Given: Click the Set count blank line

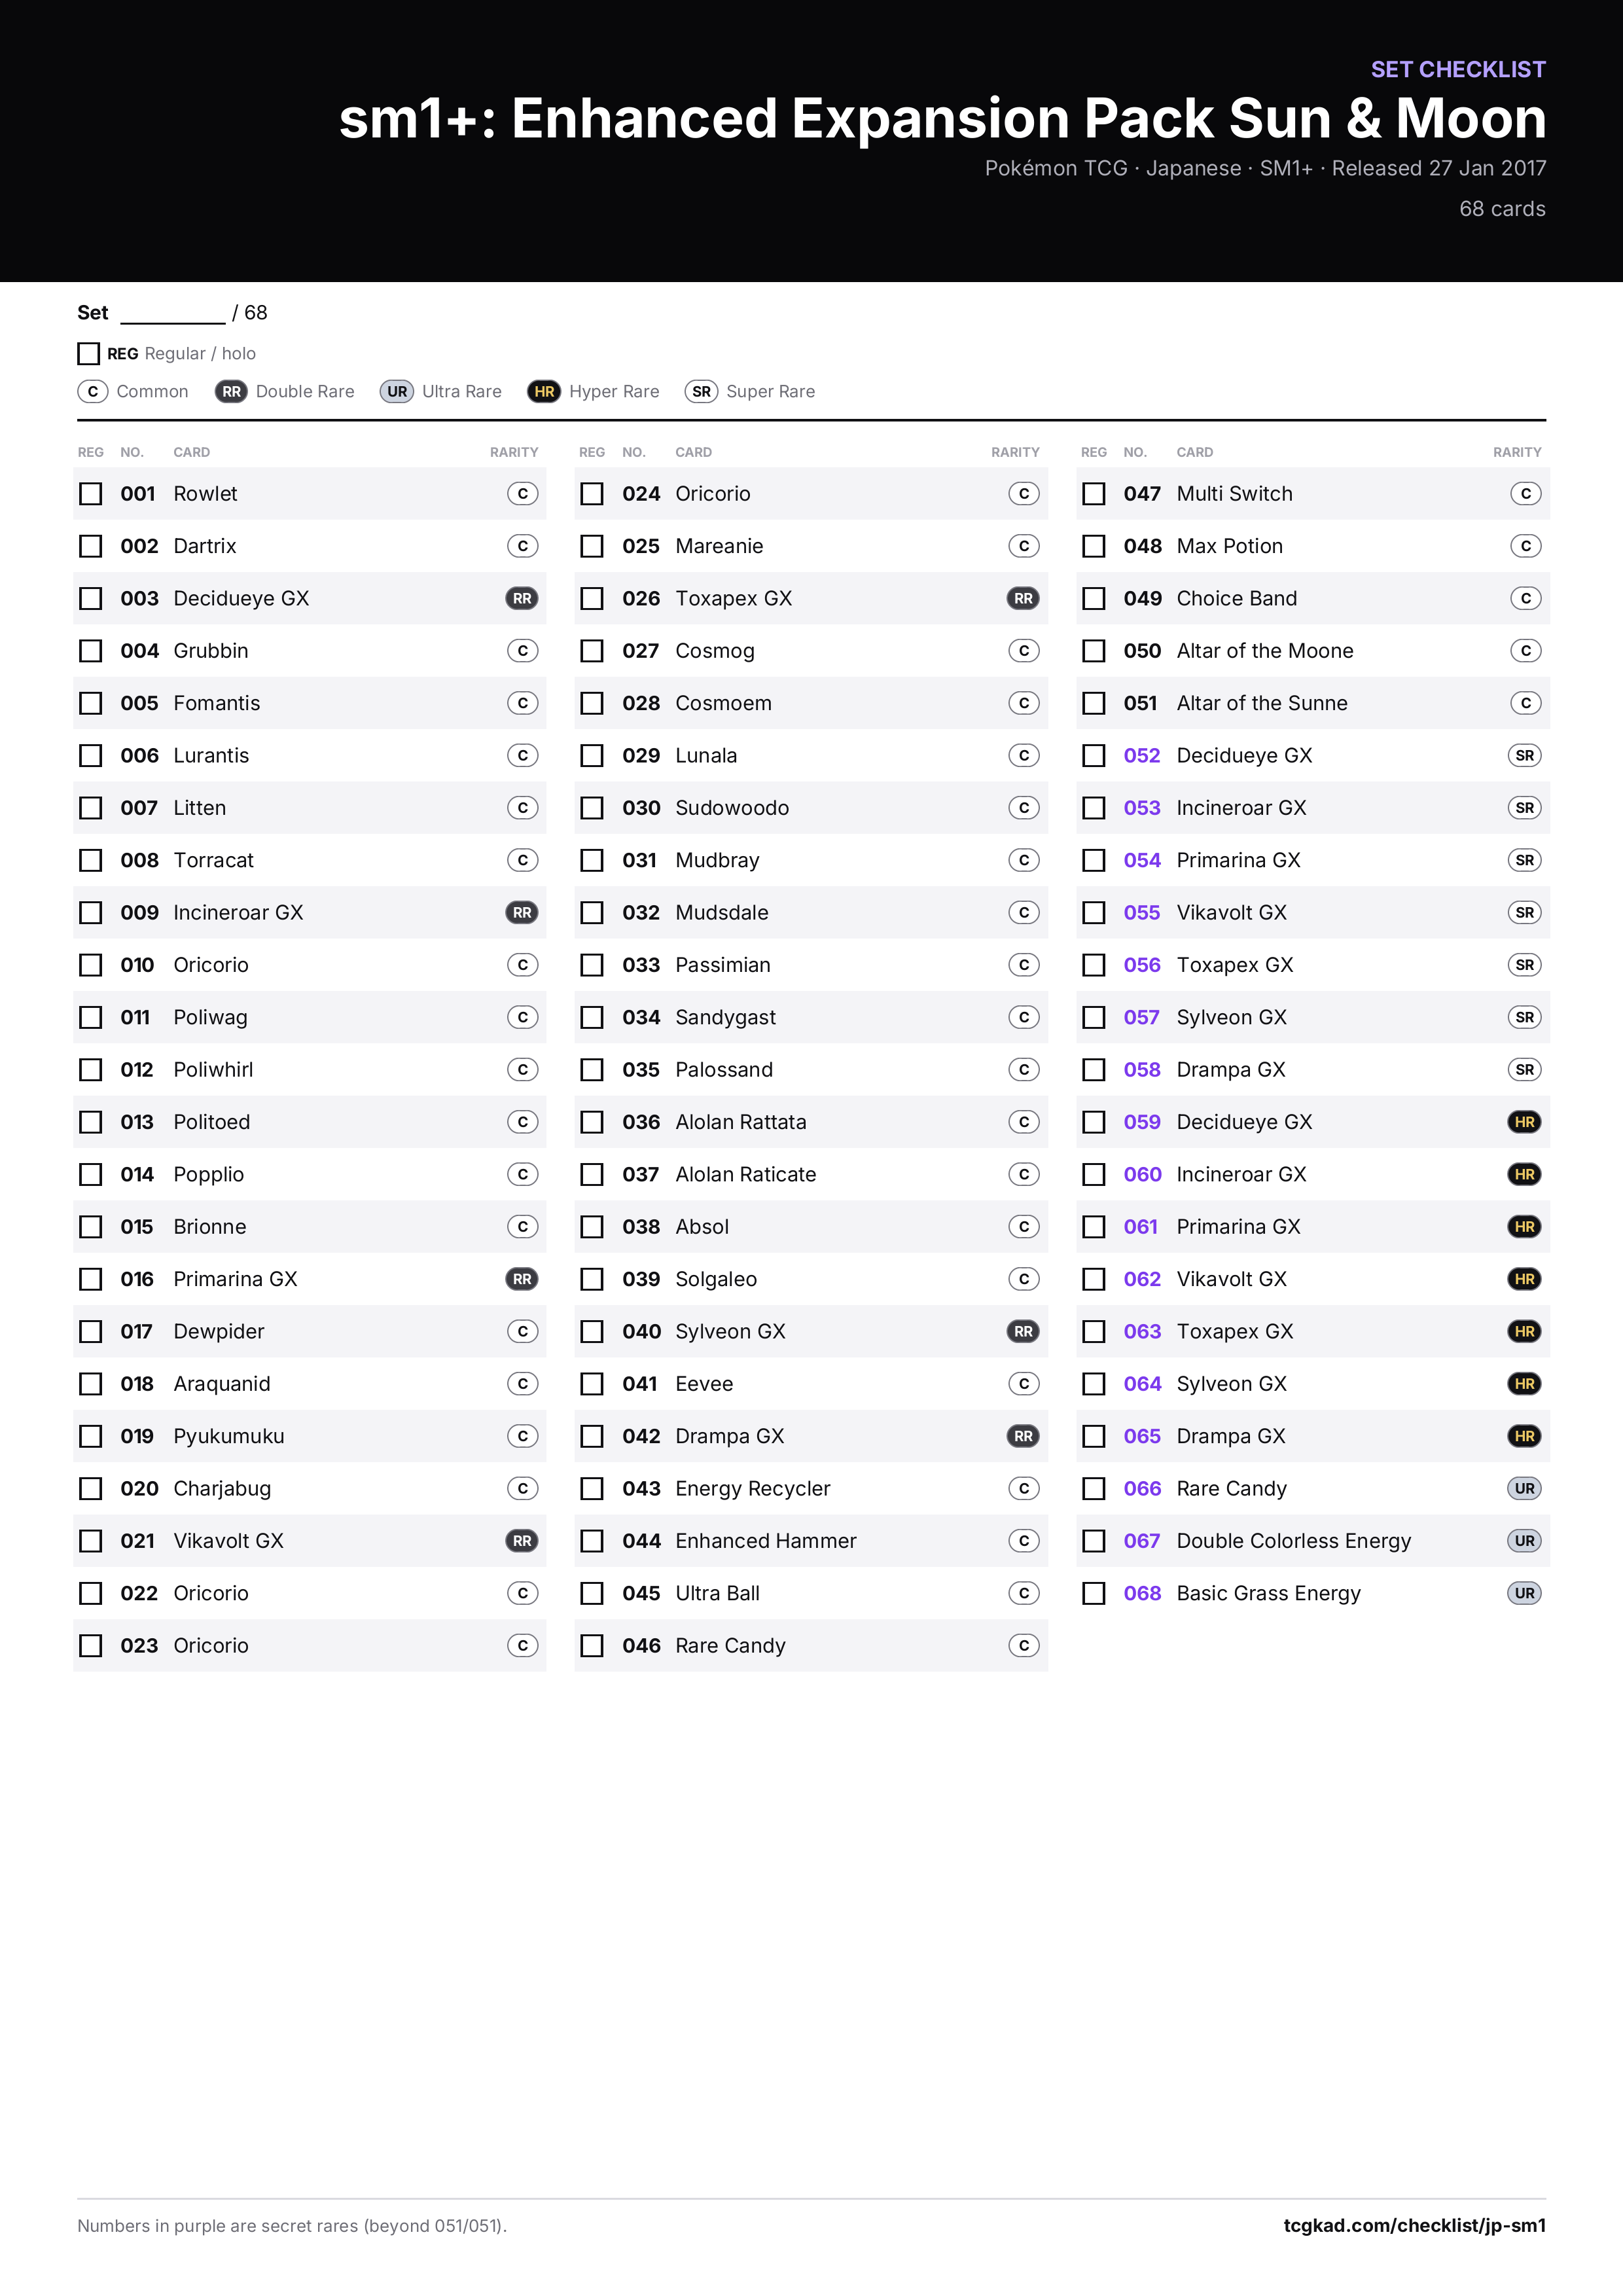Looking at the screenshot, I should [x=173, y=314].
